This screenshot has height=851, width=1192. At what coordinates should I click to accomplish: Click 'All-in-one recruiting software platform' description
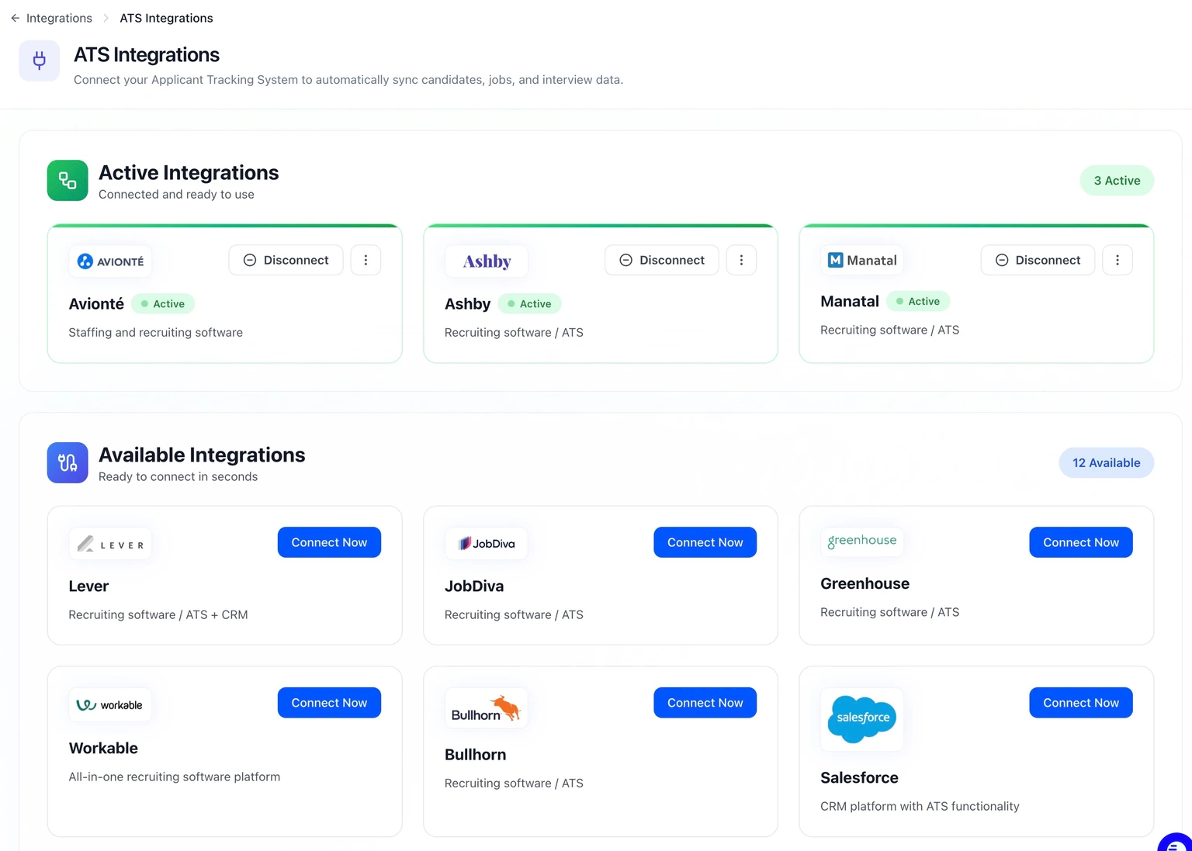pos(175,777)
